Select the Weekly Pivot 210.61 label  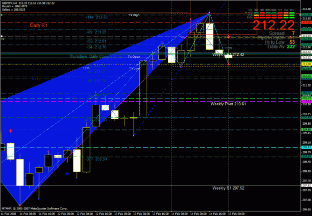(x=228, y=104)
